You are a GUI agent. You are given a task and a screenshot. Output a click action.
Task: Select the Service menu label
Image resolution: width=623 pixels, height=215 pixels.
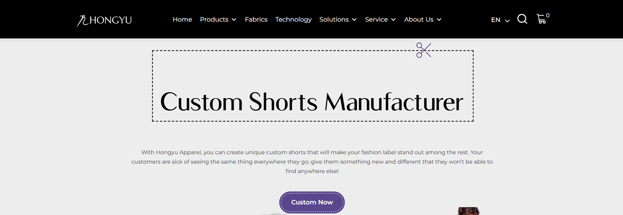[376, 19]
